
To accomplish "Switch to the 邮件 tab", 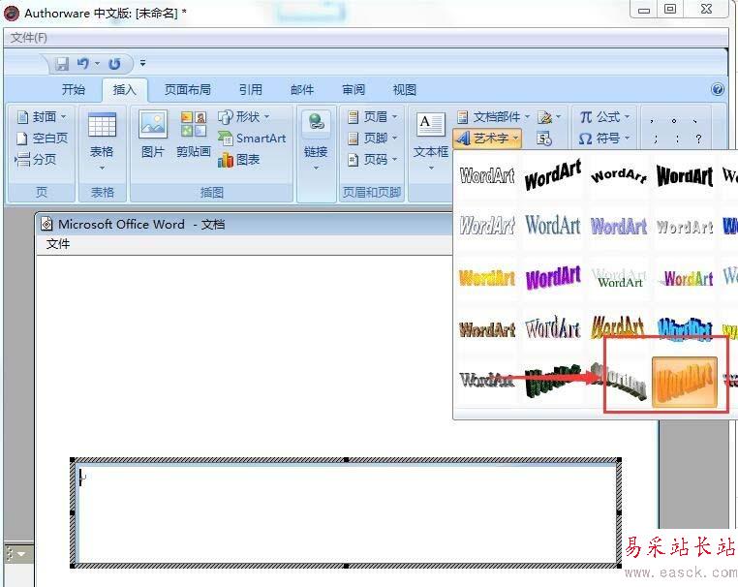I will (302, 89).
